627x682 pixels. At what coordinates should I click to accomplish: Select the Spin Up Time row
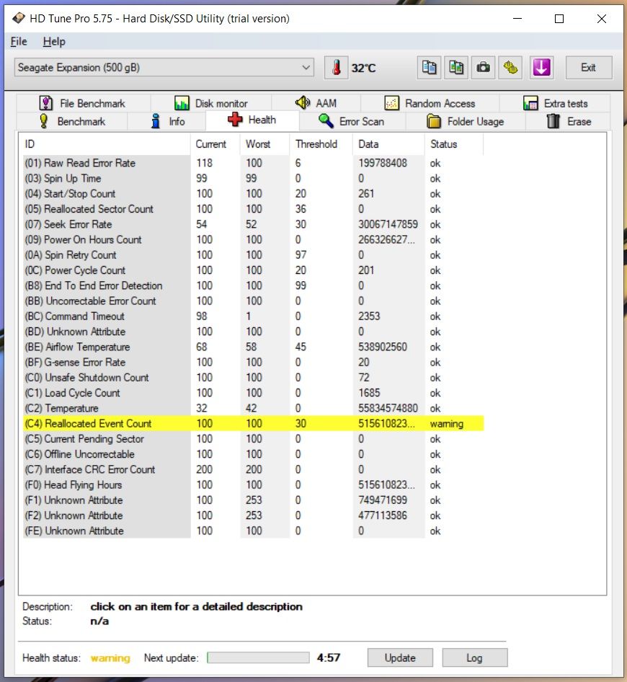pos(253,178)
